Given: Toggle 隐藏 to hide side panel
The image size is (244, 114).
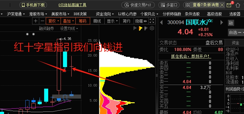Looking at the screenshot, I should tap(141, 21).
